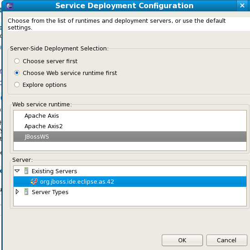Screen dimensions: 250x250
Task: Select "Choose Web service runtime first" option
Action: click(x=17, y=73)
